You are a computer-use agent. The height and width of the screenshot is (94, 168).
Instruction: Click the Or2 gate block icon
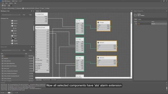pos(77,58)
